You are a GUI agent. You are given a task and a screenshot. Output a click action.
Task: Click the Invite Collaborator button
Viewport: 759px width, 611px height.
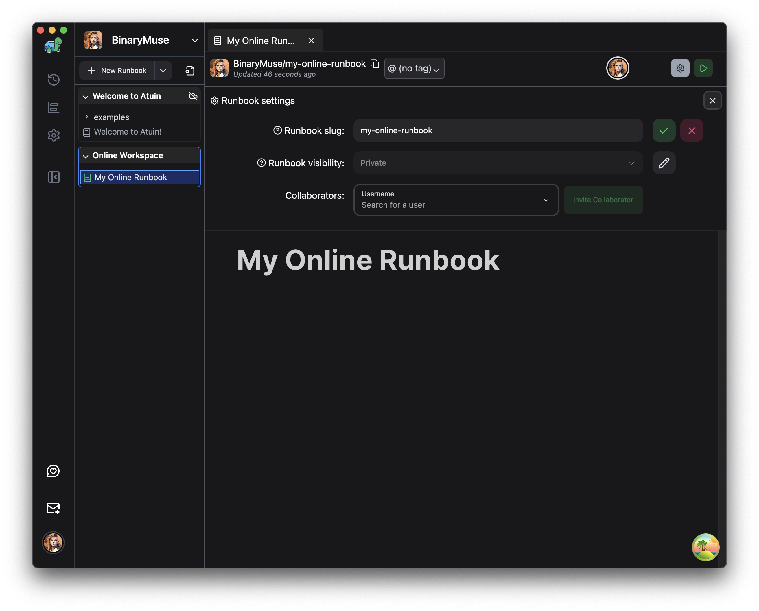pos(603,200)
